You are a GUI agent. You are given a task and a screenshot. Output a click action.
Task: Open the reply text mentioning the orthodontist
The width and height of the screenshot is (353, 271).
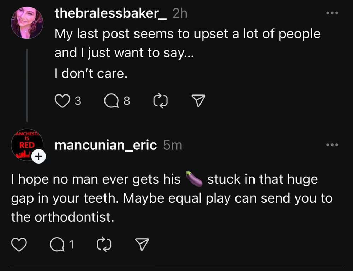[x=172, y=198]
